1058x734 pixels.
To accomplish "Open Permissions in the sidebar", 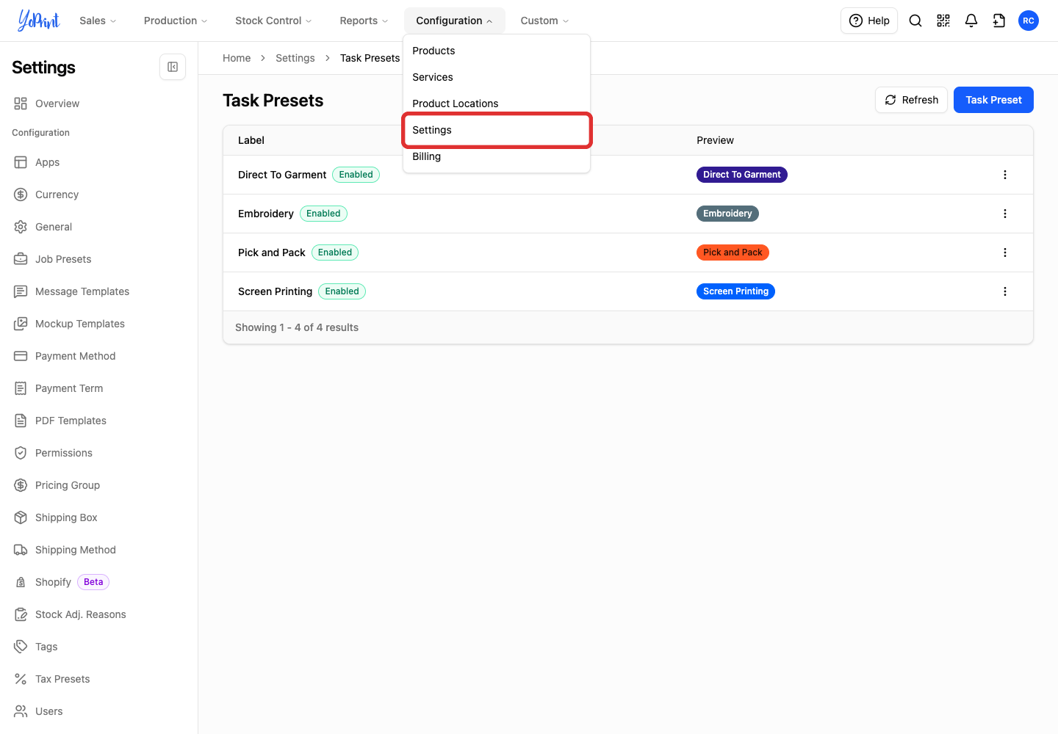I will [98, 453].
